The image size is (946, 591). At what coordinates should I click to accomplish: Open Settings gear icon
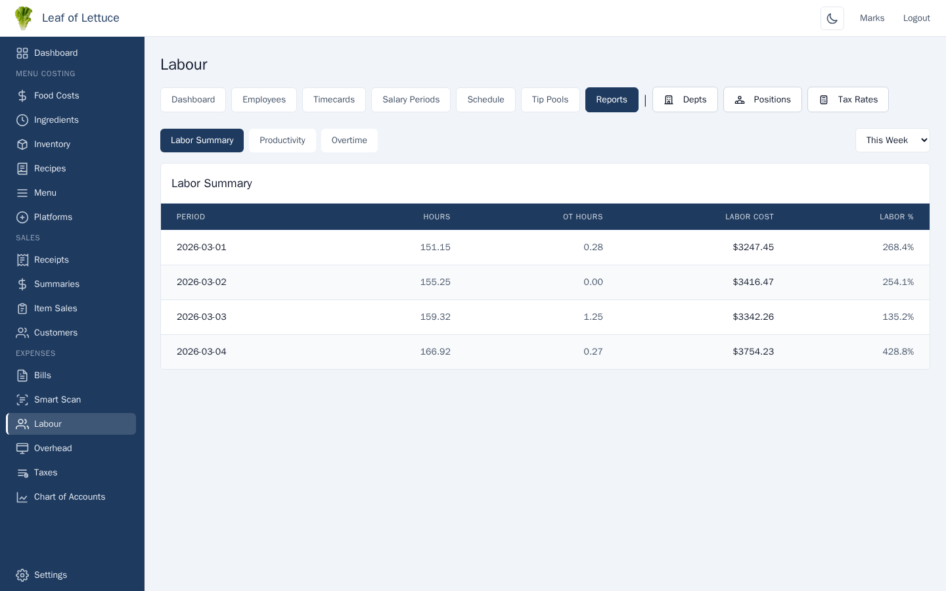(x=22, y=575)
